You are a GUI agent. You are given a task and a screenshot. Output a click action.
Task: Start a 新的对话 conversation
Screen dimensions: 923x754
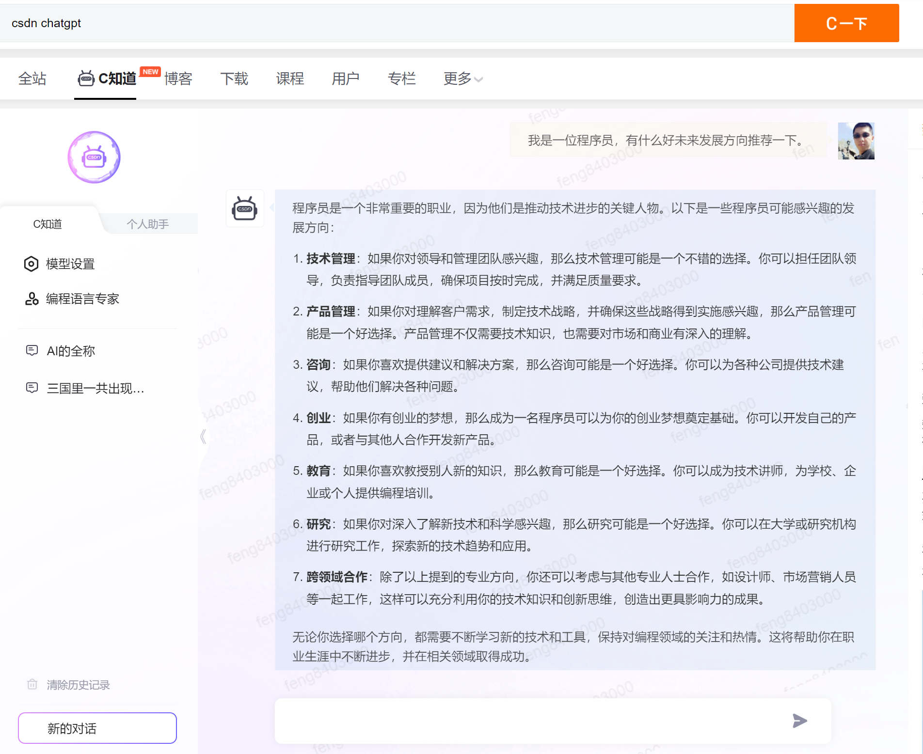pyautogui.click(x=97, y=728)
